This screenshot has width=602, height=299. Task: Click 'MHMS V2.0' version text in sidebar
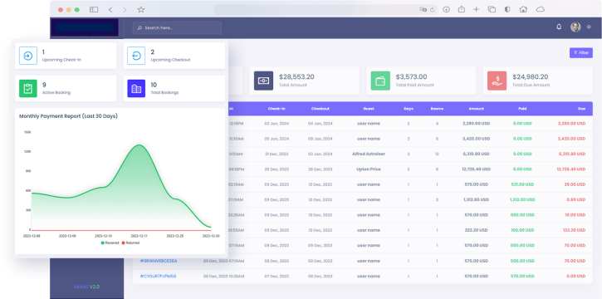(x=86, y=287)
